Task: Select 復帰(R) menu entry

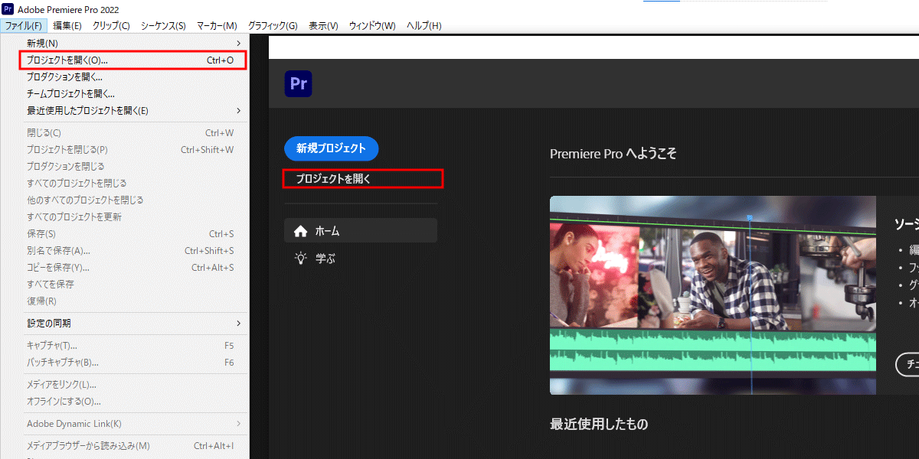Action: (x=133, y=301)
